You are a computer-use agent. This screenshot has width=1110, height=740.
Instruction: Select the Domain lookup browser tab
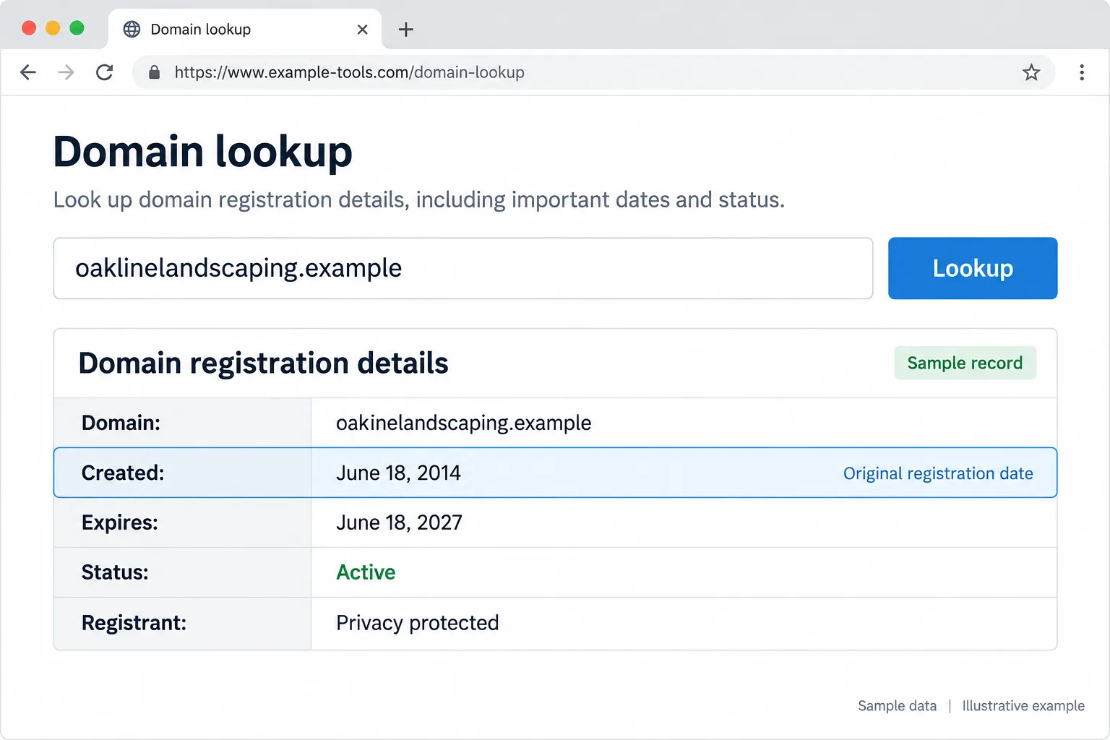pos(245,30)
